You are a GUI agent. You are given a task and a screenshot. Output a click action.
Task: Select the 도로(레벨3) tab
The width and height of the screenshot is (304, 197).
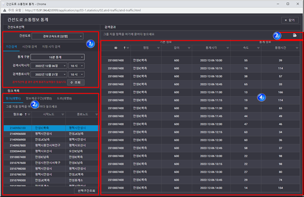pos(64,98)
